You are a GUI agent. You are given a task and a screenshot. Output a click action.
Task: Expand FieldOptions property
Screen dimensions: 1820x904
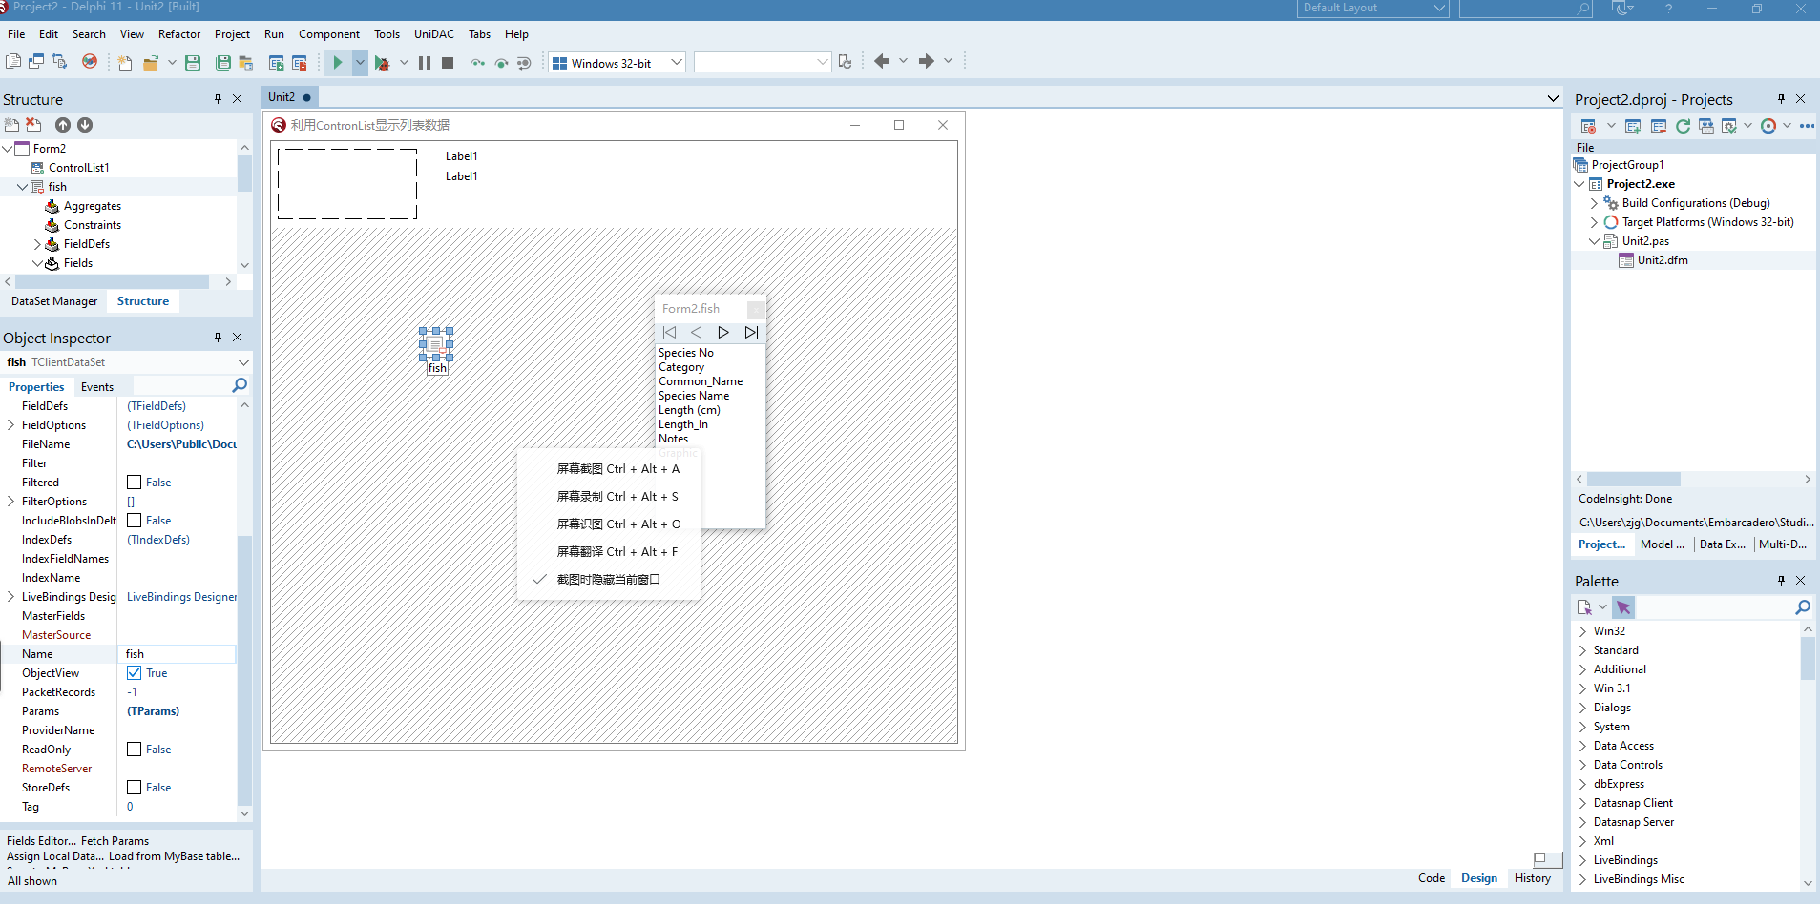pos(11,425)
